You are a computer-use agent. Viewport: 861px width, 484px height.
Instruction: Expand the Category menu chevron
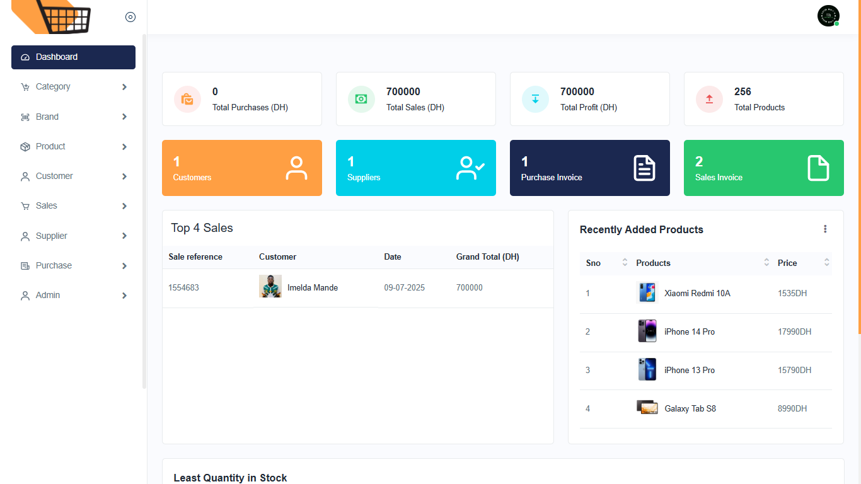[124, 87]
